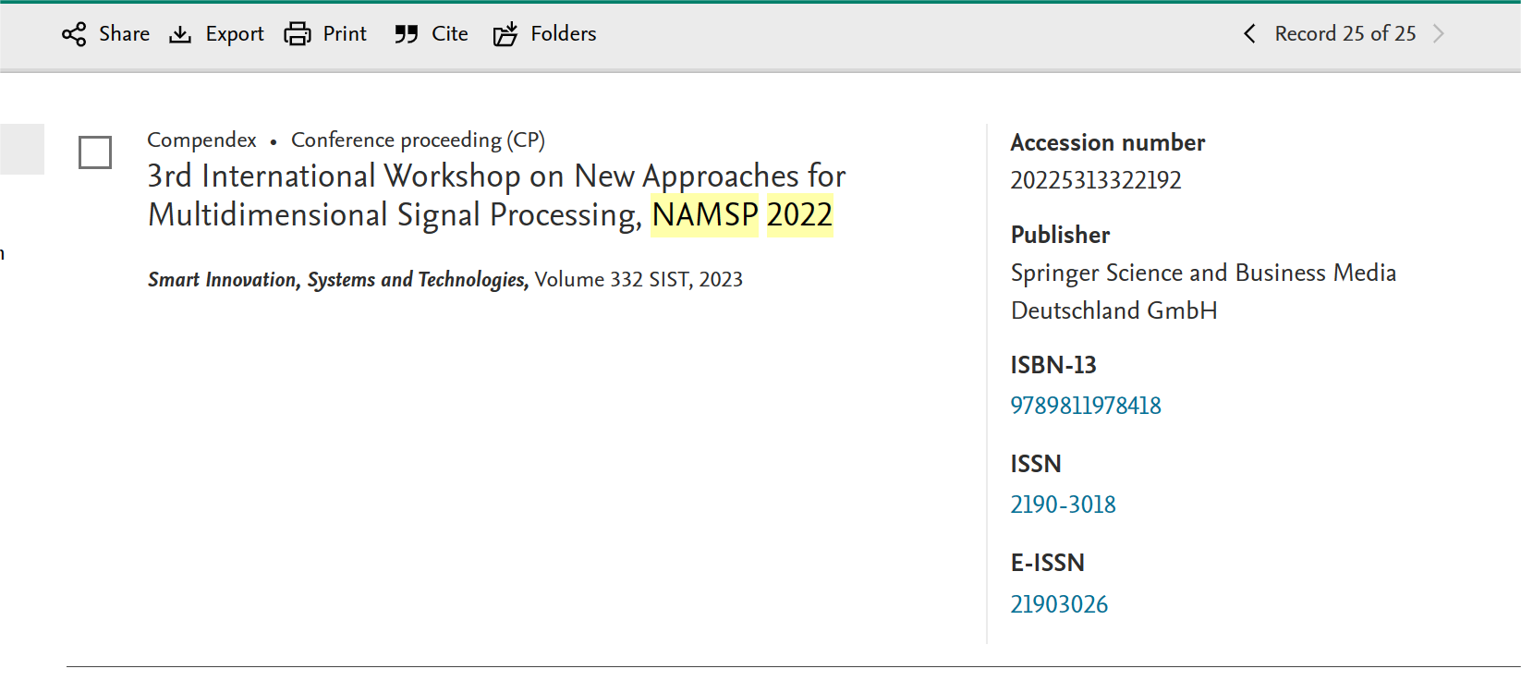
Task: Click the Record 25 of 25 indicator
Action: point(1345,34)
